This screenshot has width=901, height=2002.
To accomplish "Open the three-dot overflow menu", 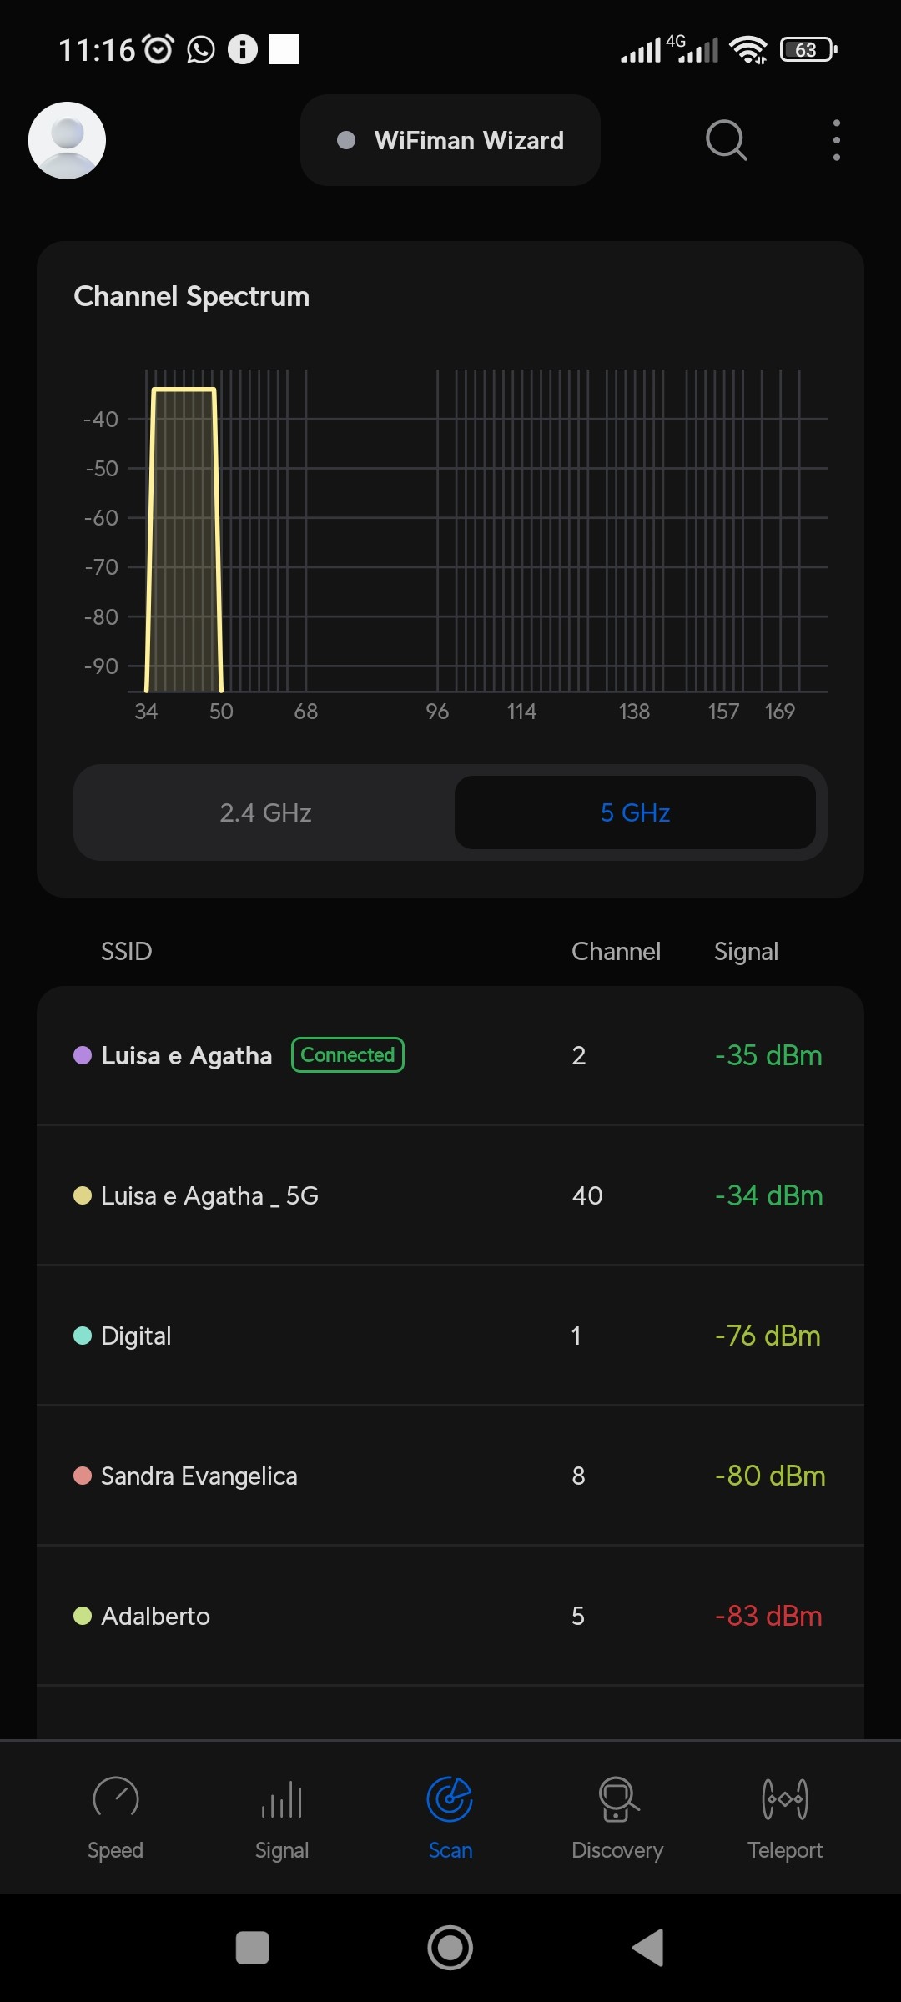I will click(x=836, y=140).
